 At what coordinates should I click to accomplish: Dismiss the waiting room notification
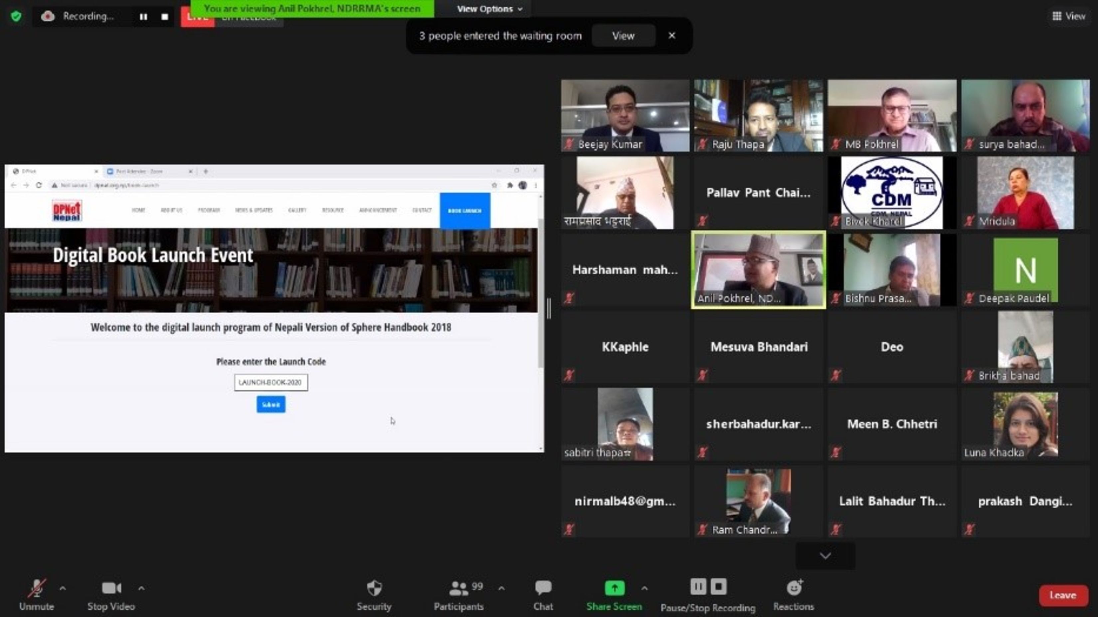(x=672, y=36)
